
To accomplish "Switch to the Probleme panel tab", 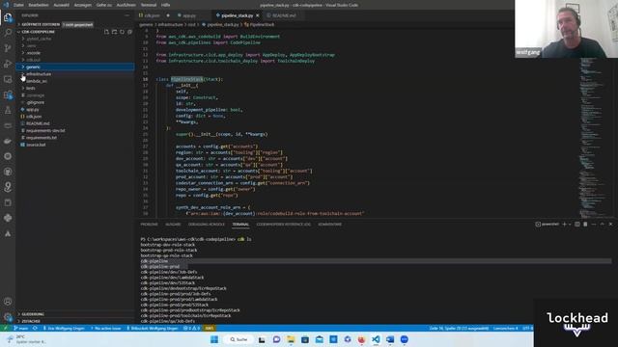I will click(149, 225).
